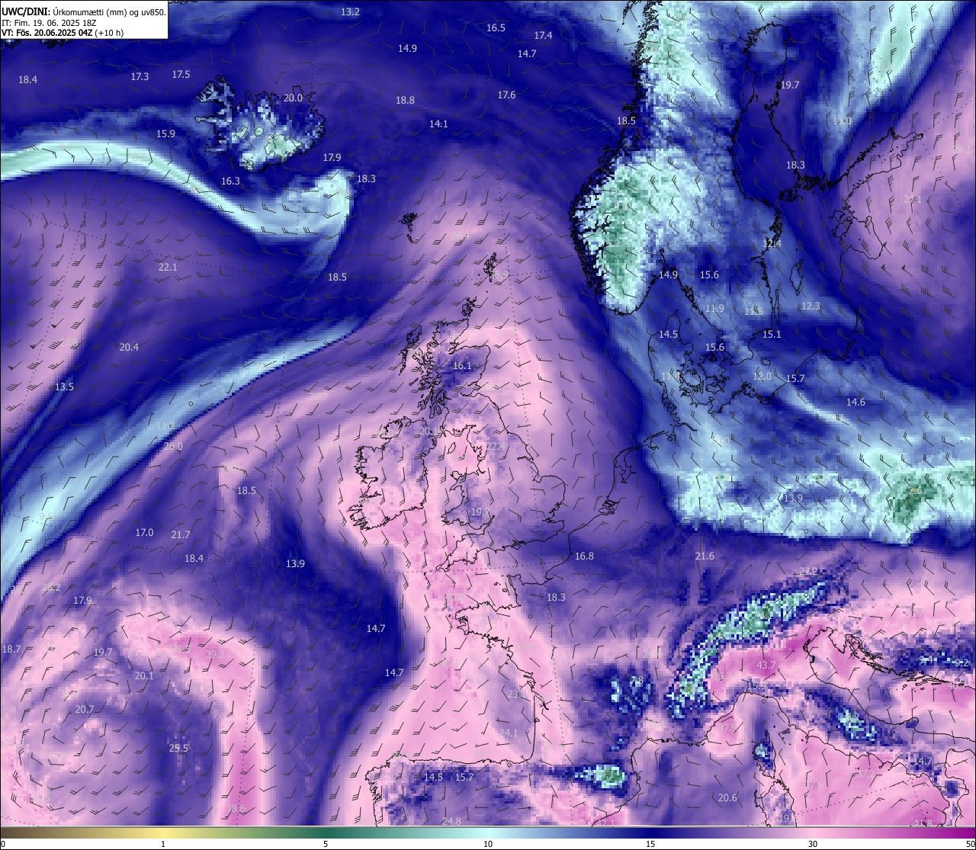Click the 13.5 value label
Viewport: 976px width, 850px height.
[64, 387]
